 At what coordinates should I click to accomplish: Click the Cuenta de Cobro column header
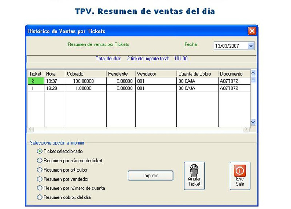pos(197,74)
